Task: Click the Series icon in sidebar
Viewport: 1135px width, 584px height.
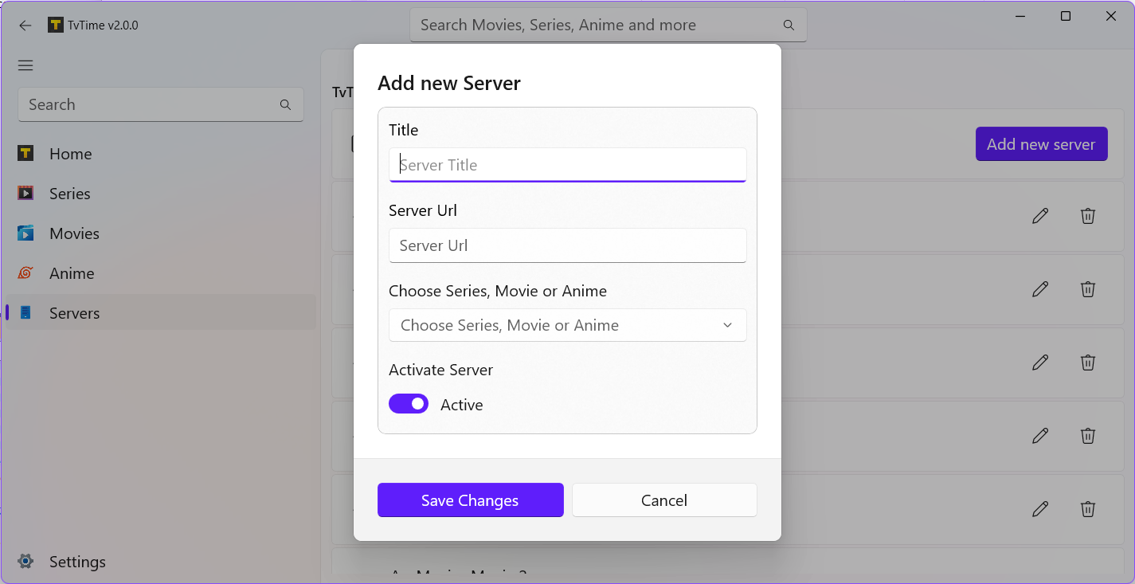Action: (x=25, y=193)
